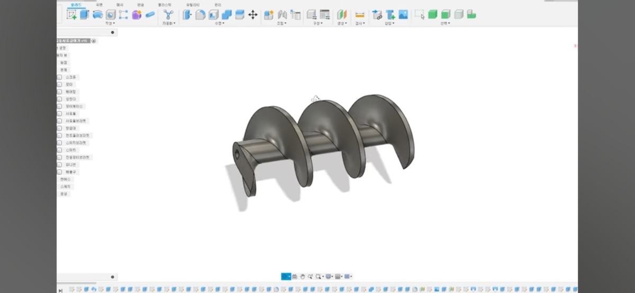The image size is (635, 293).
Task: Toggle the 배출구 component checkbox
Action: tap(60, 172)
